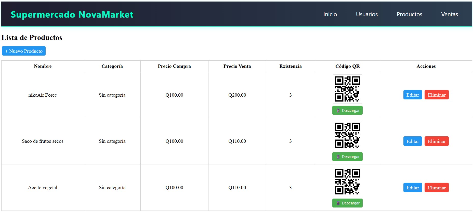This screenshot has width=473, height=221.
Task: Eliminate the Saco de frutos secos row
Action: (x=437, y=141)
